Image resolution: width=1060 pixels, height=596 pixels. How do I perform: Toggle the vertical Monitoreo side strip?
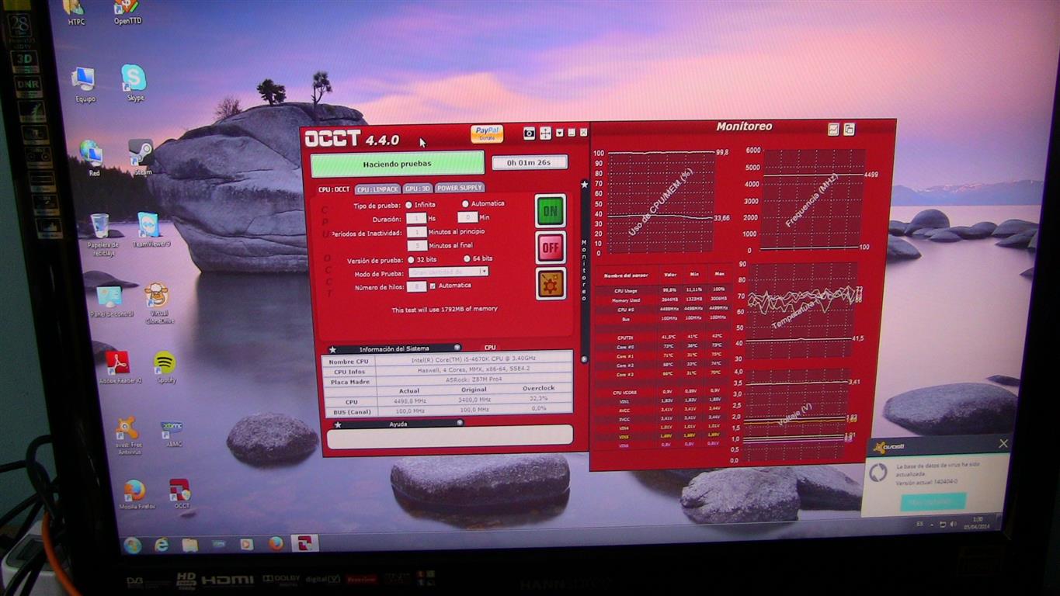coord(584,272)
